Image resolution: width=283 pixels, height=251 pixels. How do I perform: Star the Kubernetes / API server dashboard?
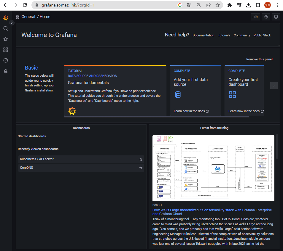coord(141,159)
